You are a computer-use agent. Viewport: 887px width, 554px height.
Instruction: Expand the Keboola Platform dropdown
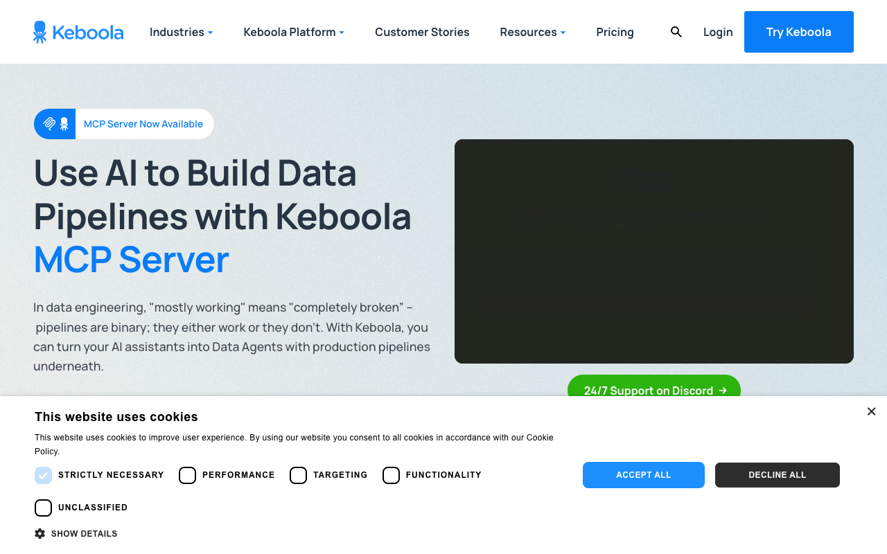click(294, 32)
